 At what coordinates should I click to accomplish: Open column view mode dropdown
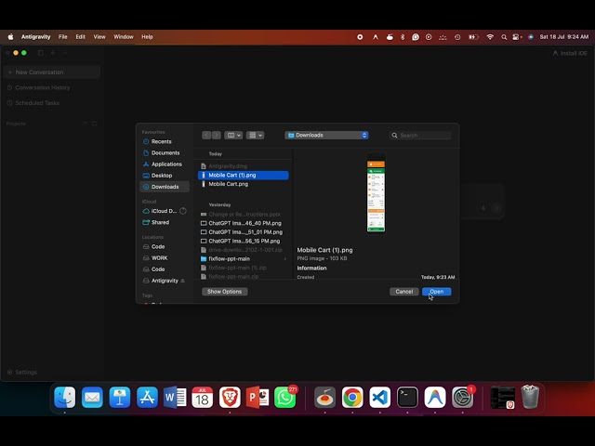point(233,135)
